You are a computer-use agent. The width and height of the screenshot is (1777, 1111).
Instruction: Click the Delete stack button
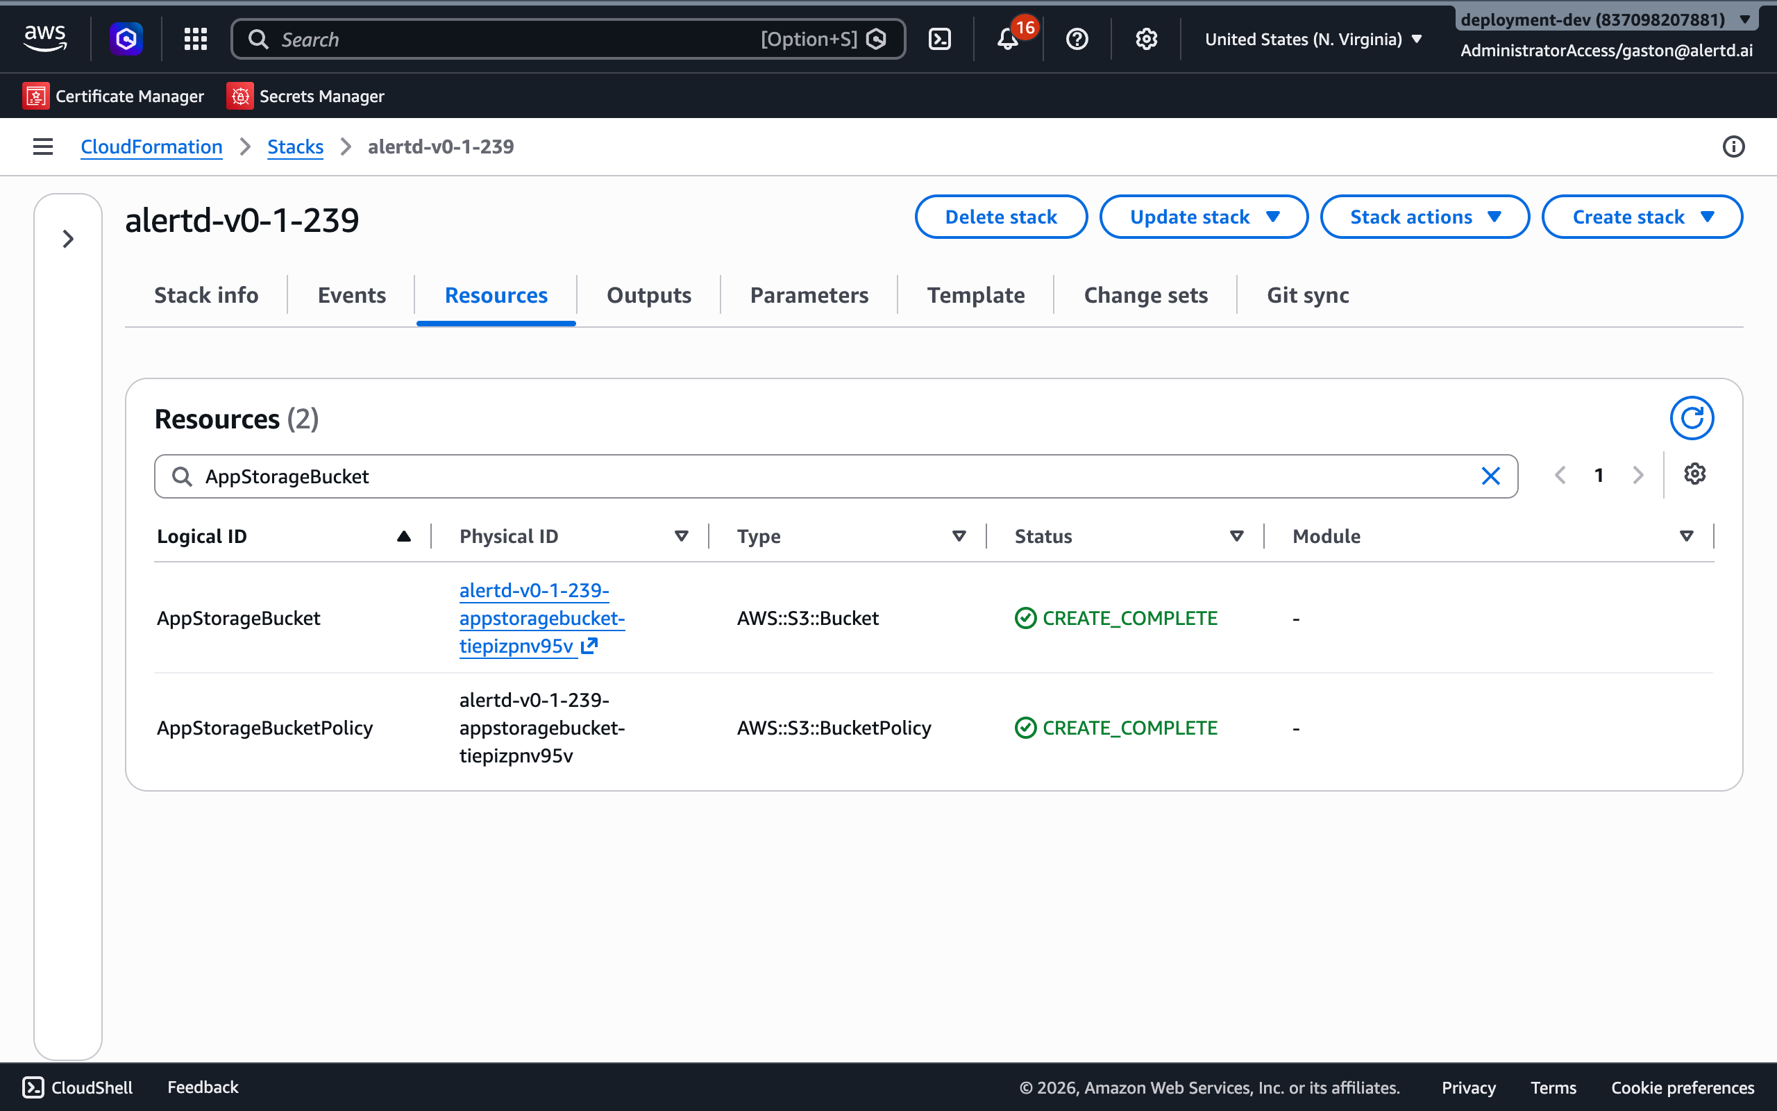(x=1001, y=217)
